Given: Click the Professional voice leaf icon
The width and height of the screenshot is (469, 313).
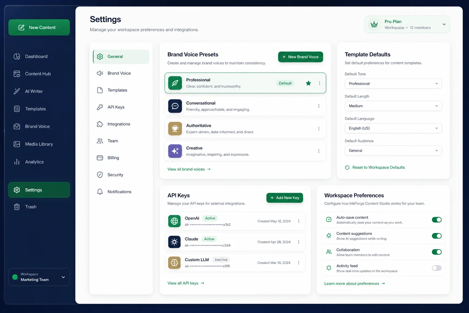Looking at the screenshot, I should point(175,83).
